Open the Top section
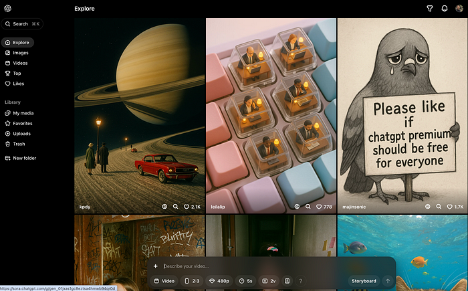Image resolution: width=468 pixels, height=291 pixels. click(x=13, y=73)
